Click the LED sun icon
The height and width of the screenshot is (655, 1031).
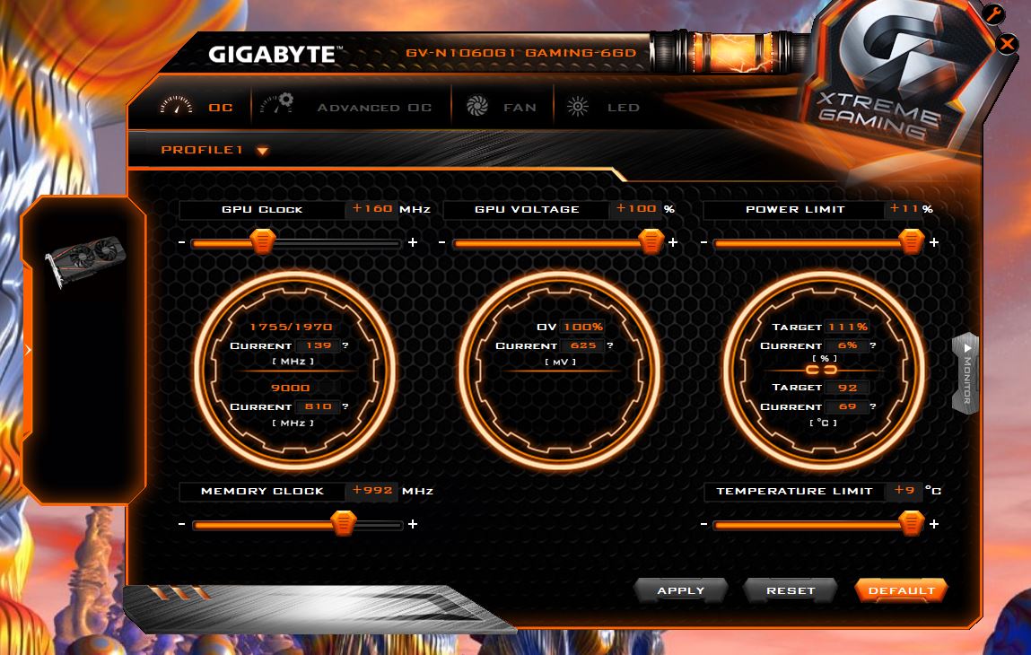point(577,107)
